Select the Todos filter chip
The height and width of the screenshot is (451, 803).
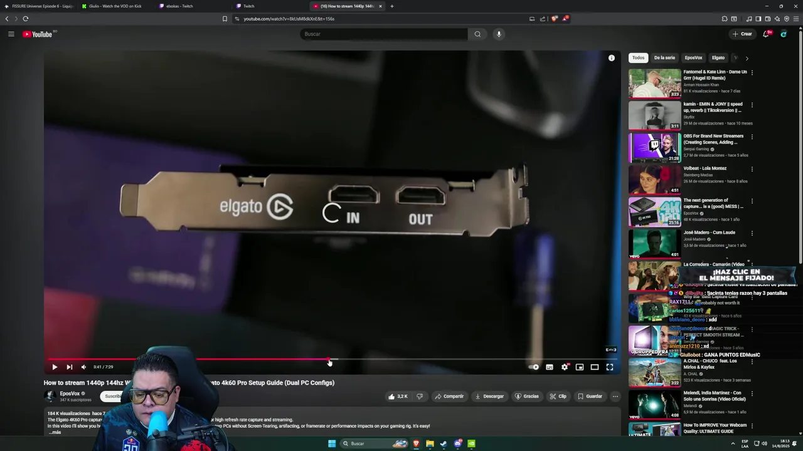tap(638, 58)
